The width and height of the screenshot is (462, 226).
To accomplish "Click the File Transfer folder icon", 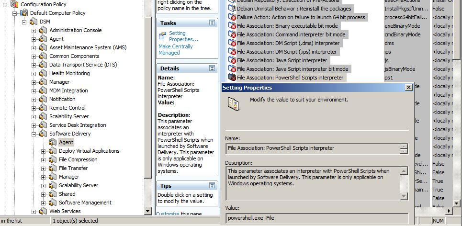I will tap(53, 168).
